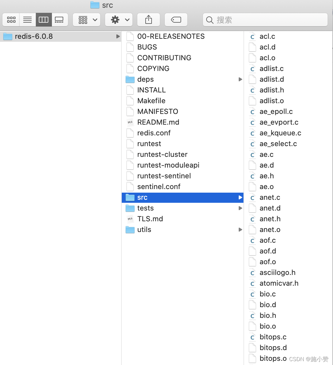The image size is (333, 365).
Task: Expand the utils folder arrow
Action: (x=240, y=230)
